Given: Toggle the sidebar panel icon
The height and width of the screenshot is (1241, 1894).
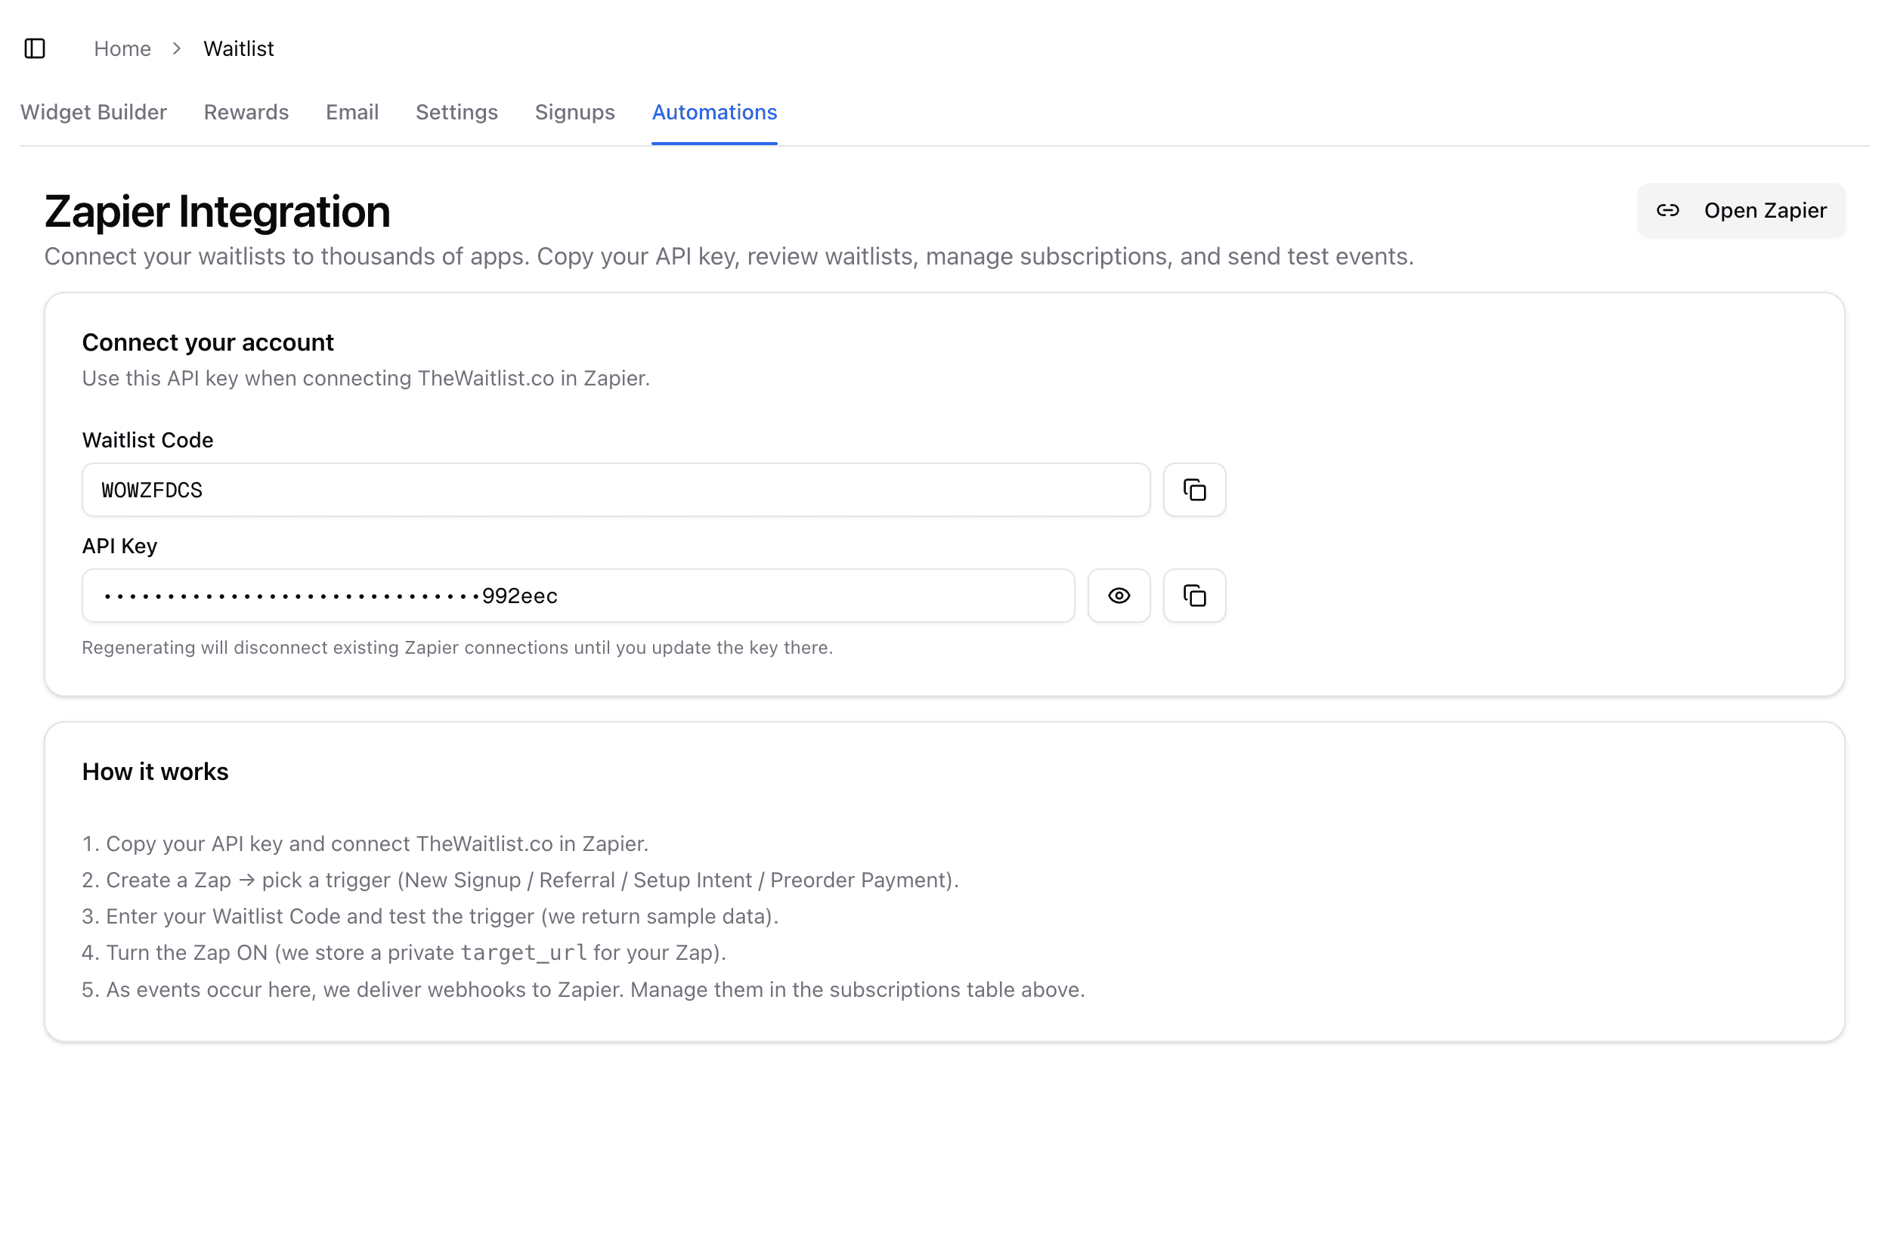Looking at the screenshot, I should (35, 48).
